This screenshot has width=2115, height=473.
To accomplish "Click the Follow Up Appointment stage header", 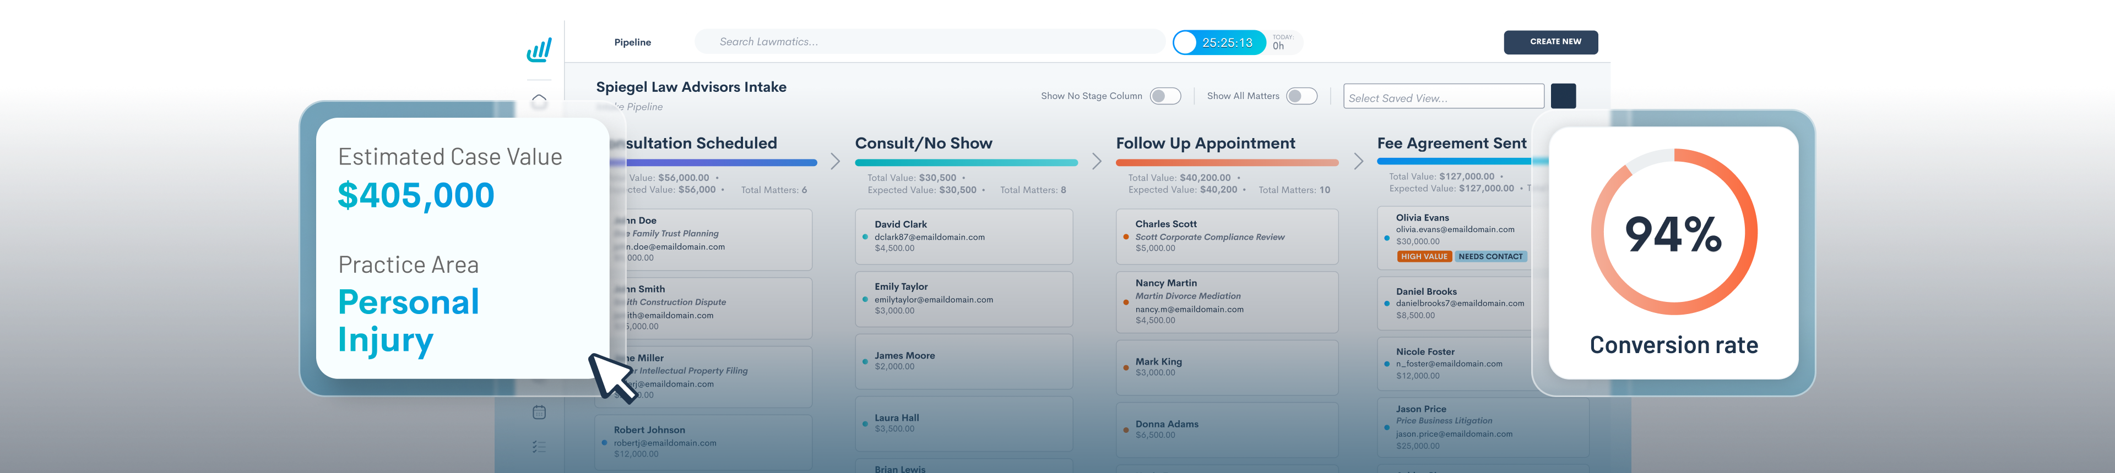I will [x=1205, y=144].
